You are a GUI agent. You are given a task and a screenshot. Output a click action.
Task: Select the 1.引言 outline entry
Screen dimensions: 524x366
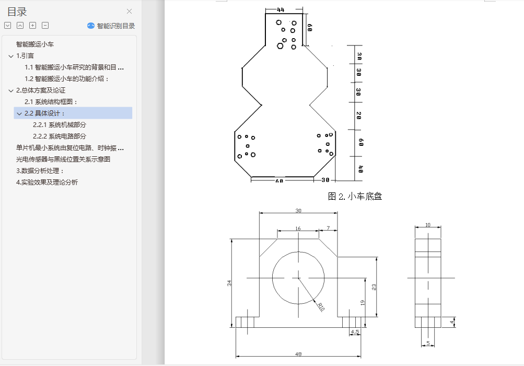25,56
